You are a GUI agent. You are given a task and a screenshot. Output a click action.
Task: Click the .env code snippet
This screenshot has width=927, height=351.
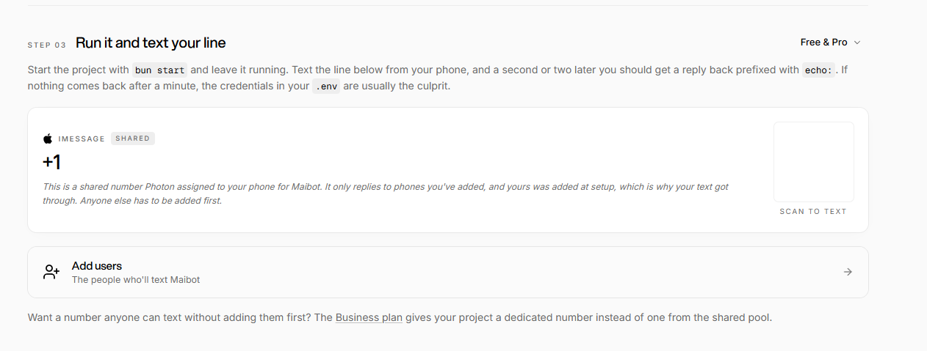[x=326, y=86]
